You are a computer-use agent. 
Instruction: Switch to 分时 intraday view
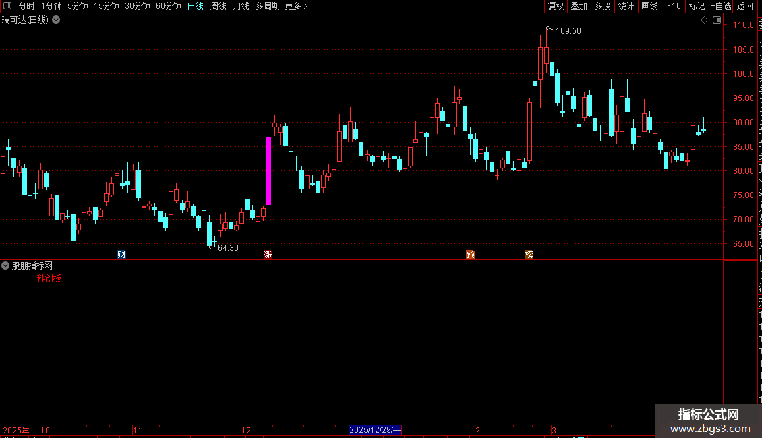pos(27,6)
